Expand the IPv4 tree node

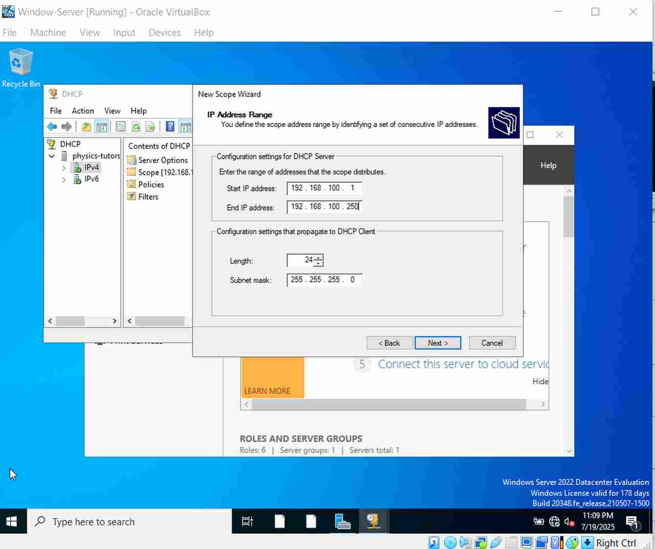click(63, 168)
